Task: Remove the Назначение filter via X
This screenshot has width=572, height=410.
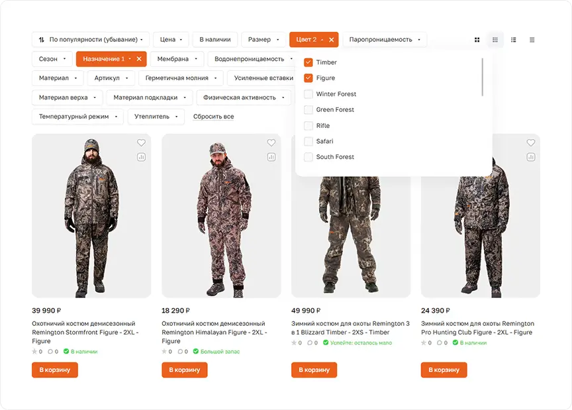Action: pyautogui.click(x=139, y=59)
